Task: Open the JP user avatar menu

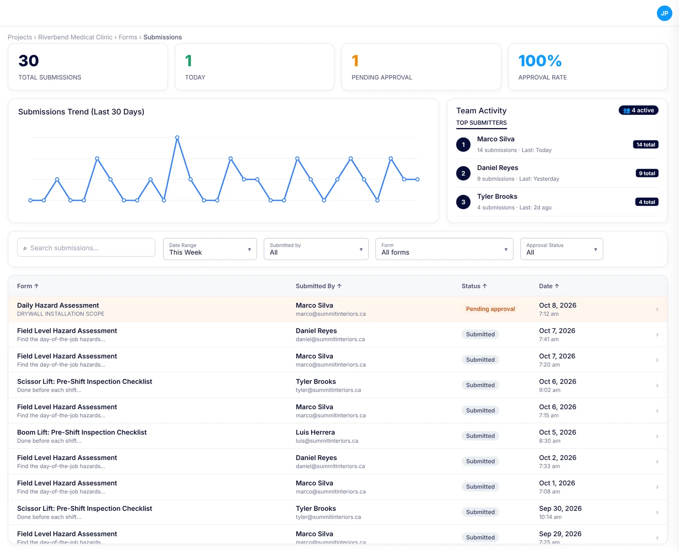Action: [664, 13]
